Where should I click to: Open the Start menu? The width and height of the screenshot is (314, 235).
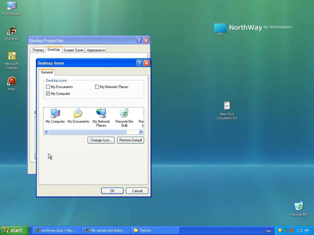15,230
